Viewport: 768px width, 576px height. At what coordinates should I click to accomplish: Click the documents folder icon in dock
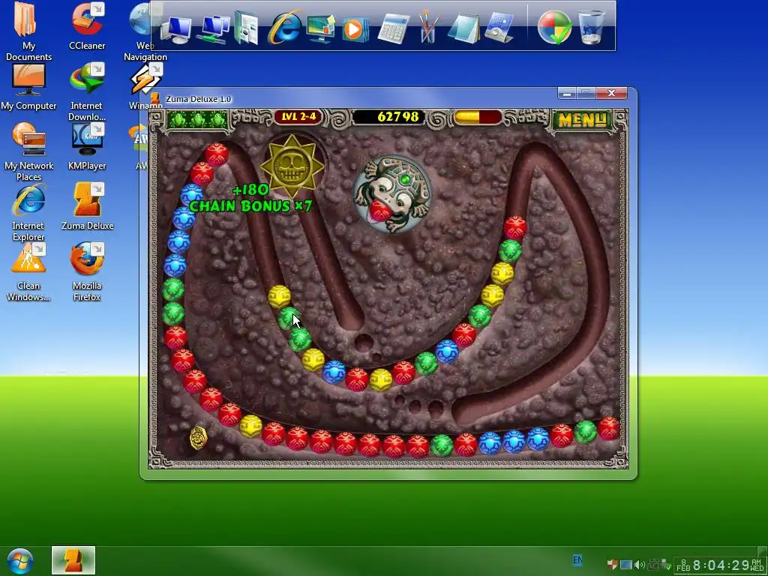(x=246, y=28)
